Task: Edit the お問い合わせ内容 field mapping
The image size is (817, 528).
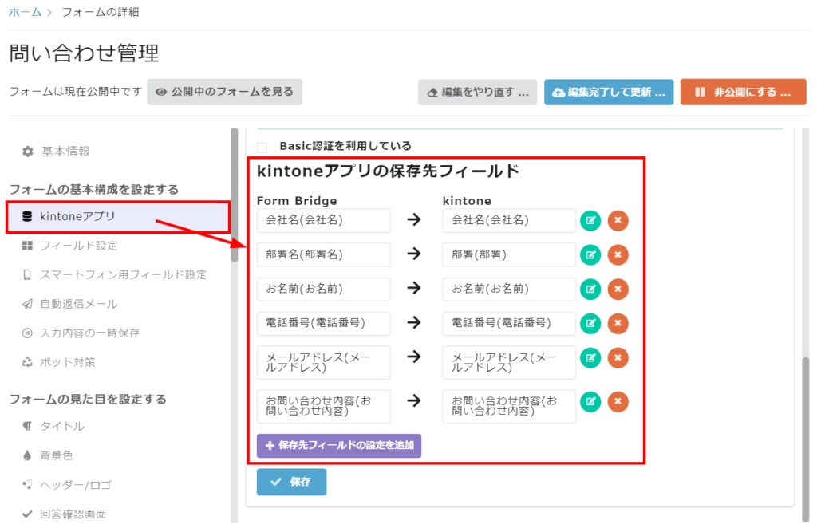Action: 590,401
